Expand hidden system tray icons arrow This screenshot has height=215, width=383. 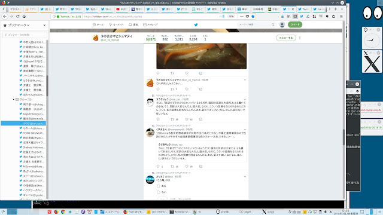tap(331, 212)
